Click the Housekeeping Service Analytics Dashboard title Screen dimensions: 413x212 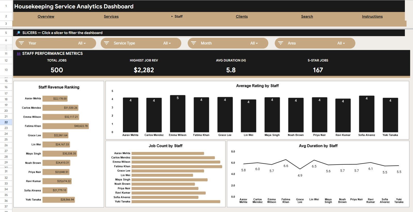pyautogui.click(x=74, y=6)
